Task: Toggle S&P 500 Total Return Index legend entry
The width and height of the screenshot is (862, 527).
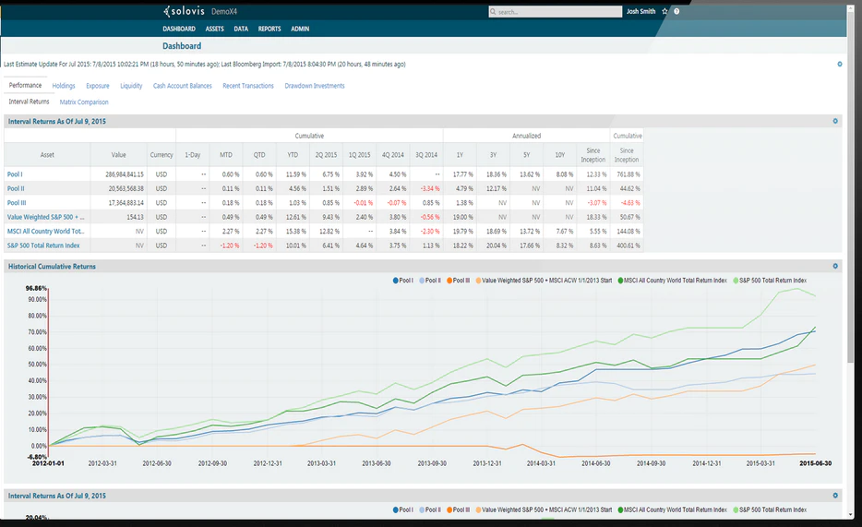Action: tap(770, 281)
